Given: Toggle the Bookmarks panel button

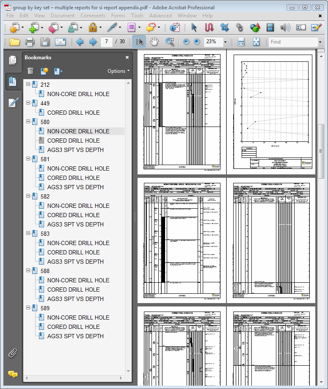Looking at the screenshot, I should point(13,81).
